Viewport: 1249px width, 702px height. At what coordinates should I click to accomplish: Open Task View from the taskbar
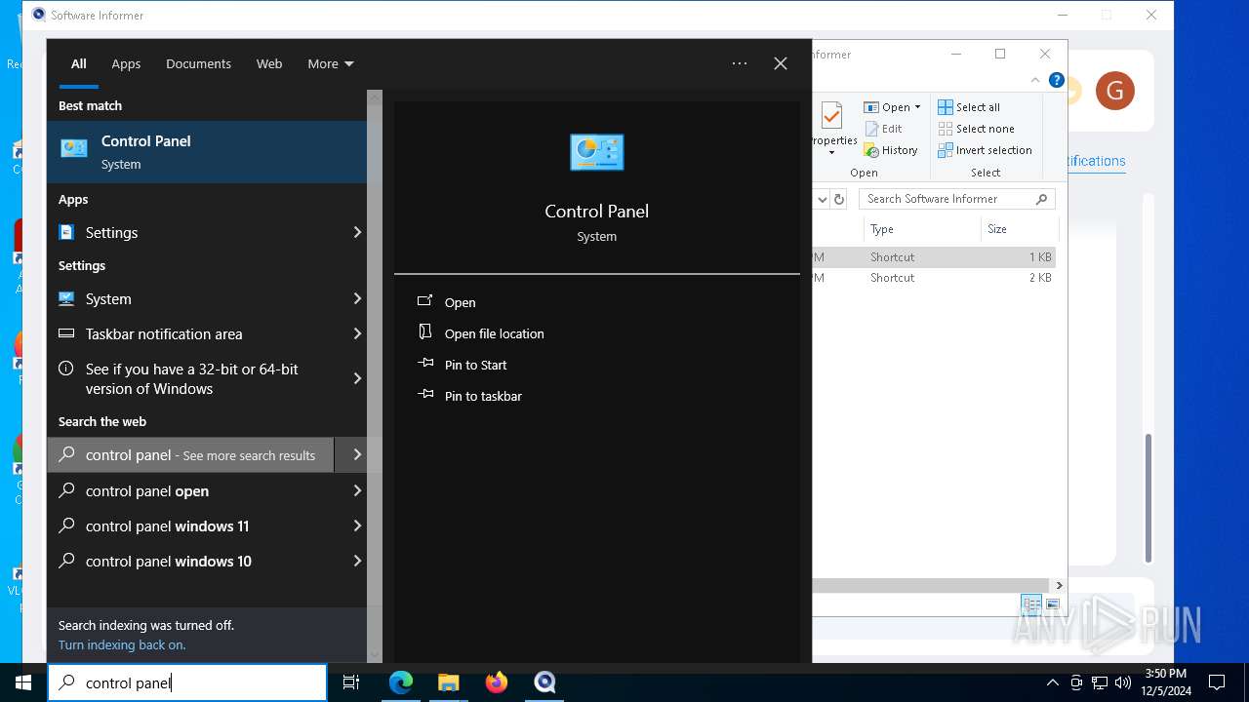(351, 682)
